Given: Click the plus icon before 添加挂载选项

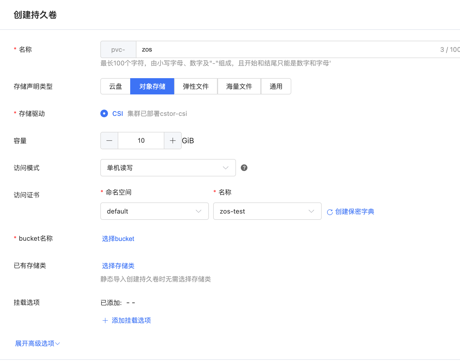Looking at the screenshot, I should pos(105,320).
